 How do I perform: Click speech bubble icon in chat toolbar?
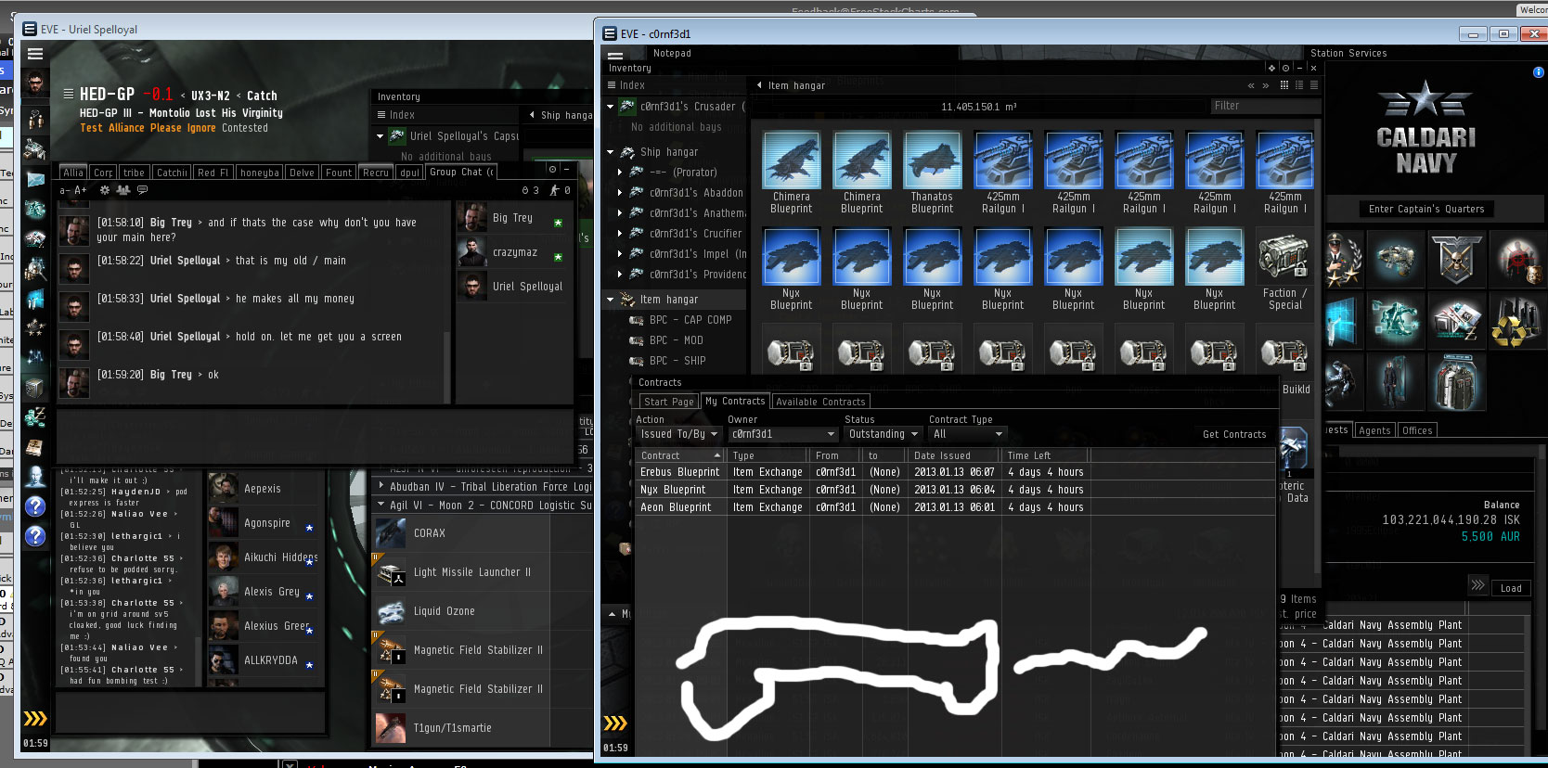(x=142, y=190)
